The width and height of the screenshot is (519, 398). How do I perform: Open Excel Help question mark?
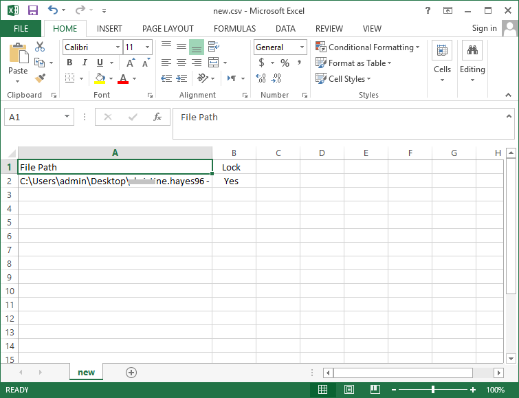coord(428,10)
